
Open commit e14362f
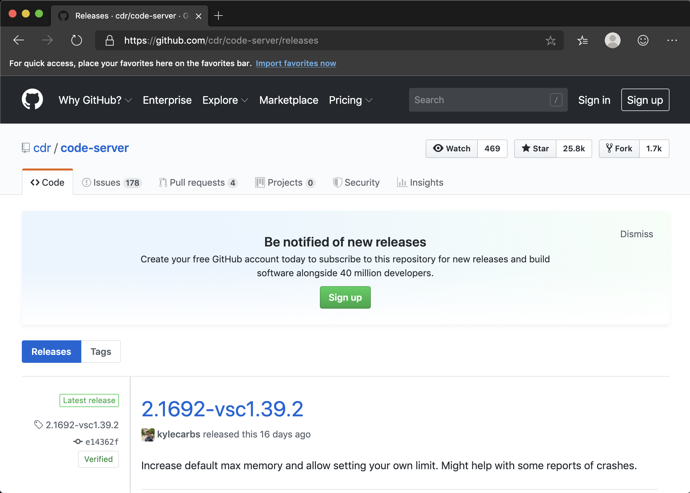(x=102, y=442)
